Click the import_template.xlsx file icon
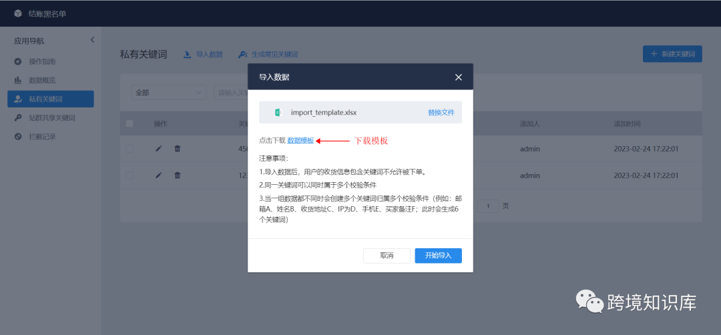 pos(278,113)
